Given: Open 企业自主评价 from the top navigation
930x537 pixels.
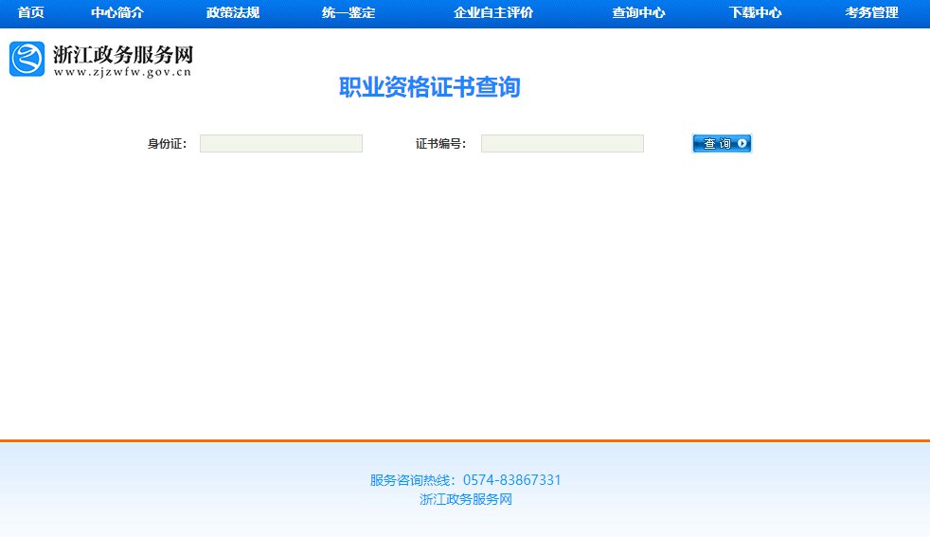Looking at the screenshot, I should [x=492, y=13].
